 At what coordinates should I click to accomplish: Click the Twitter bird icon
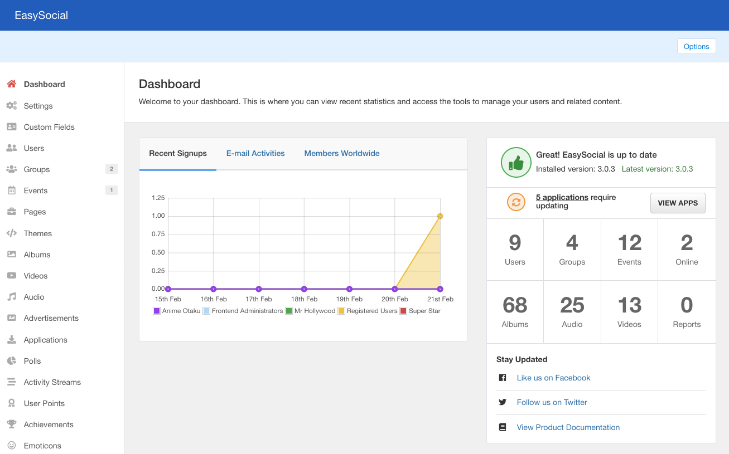coord(503,402)
